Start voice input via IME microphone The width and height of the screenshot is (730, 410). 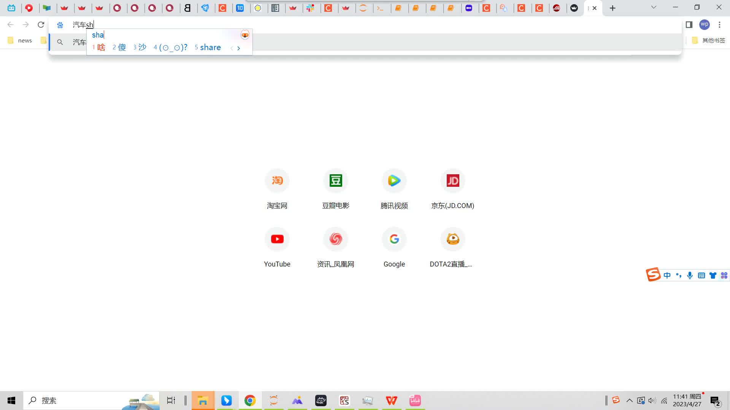(x=690, y=276)
